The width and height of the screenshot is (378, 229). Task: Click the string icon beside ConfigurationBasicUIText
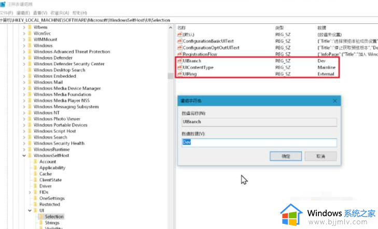179,41
